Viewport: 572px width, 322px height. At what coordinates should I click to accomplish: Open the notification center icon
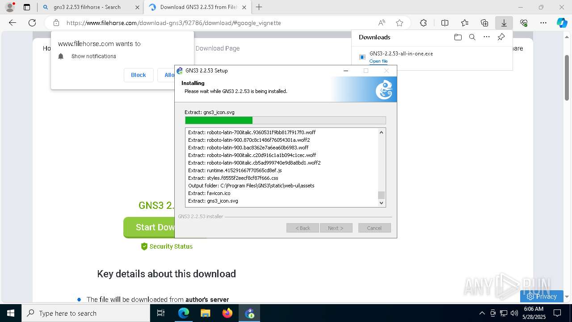coord(557,313)
